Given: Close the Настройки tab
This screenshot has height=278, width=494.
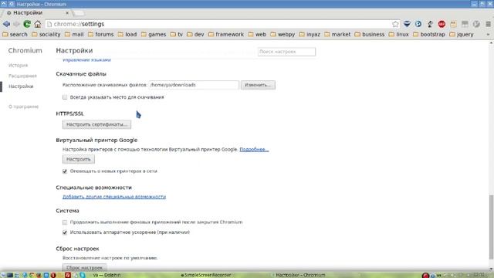Looking at the screenshot, I should pyautogui.click(x=67, y=13).
